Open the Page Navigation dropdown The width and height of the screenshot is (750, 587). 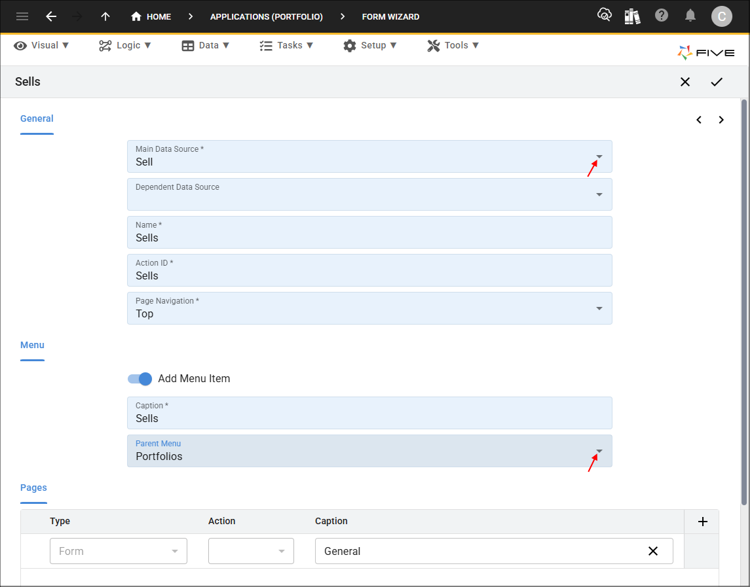(599, 308)
